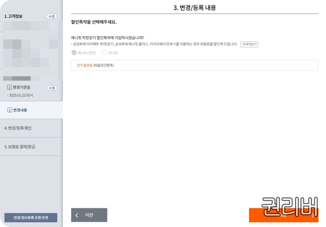
Task: Click the 수정 button next to 고객정보
Action: pos(52,17)
